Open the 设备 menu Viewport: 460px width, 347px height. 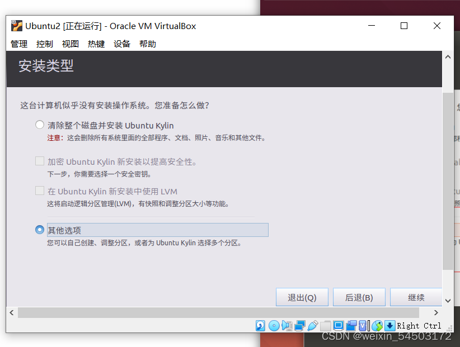(x=122, y=44)
